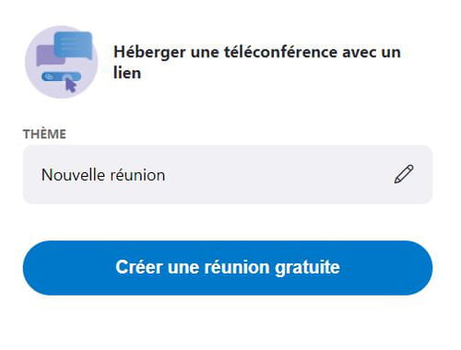The image size is (461, 350).
Task: Click the Créer une réunion gratuite button
Action: 228,268
